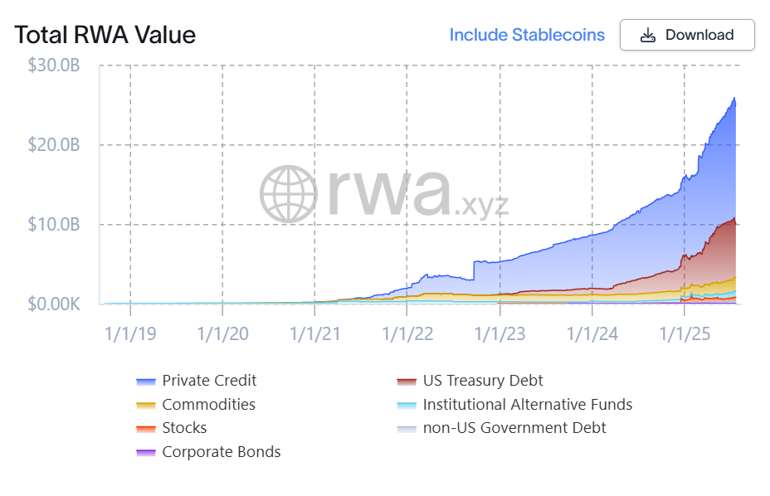The height and width of the screenshot is (496, 770).
Task: Click the rwa.xyz globe watermark icon
Action: pos(289,194)
